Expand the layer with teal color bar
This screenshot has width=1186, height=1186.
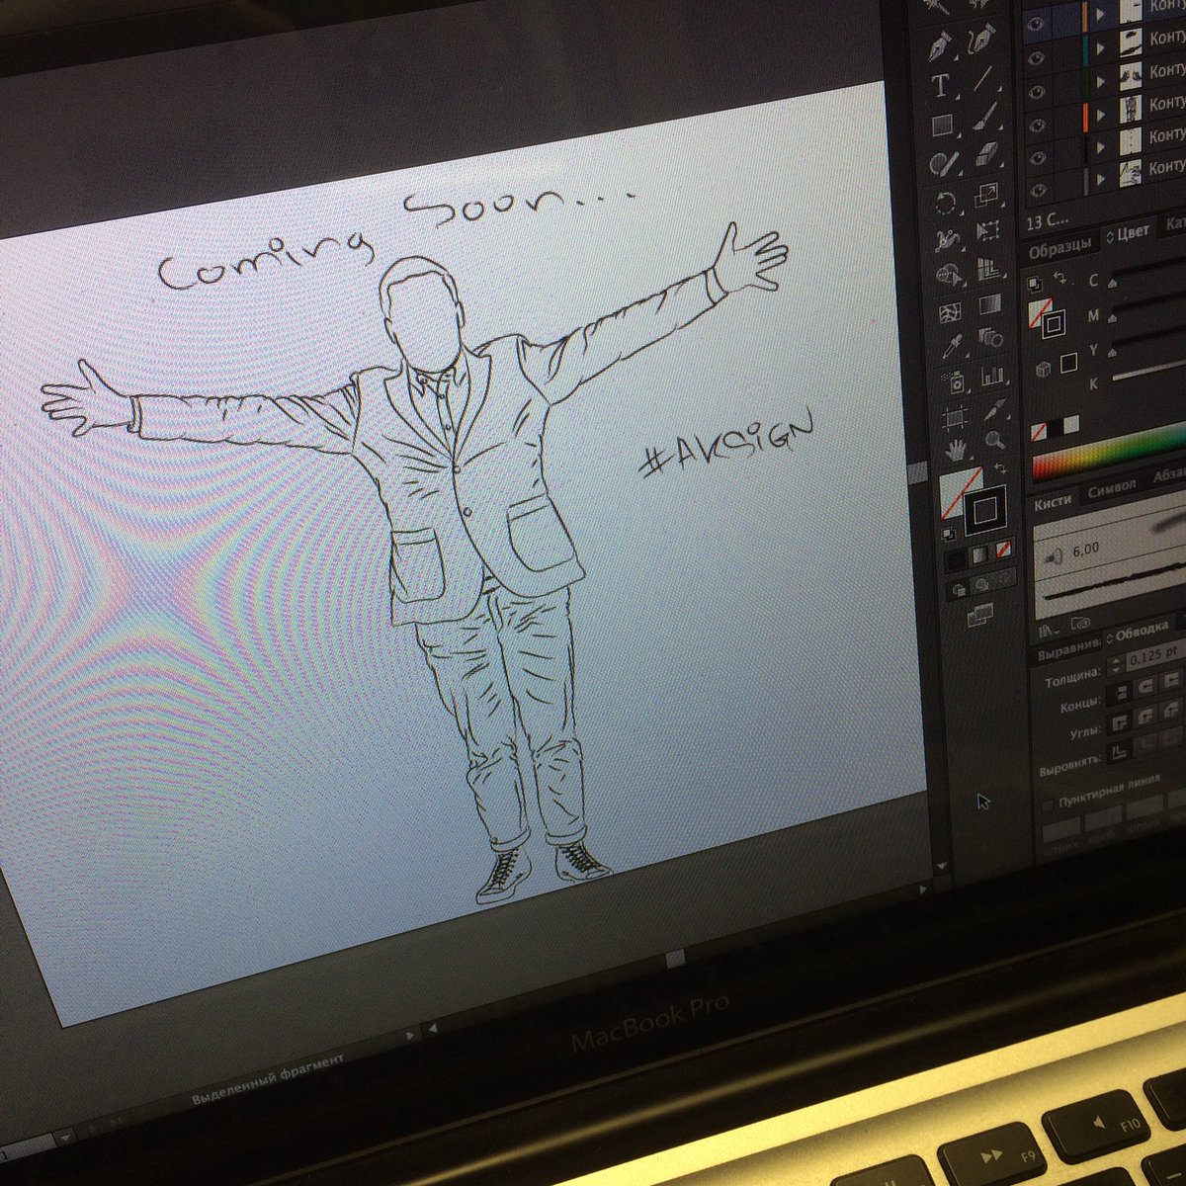(x=1100, y=48)
